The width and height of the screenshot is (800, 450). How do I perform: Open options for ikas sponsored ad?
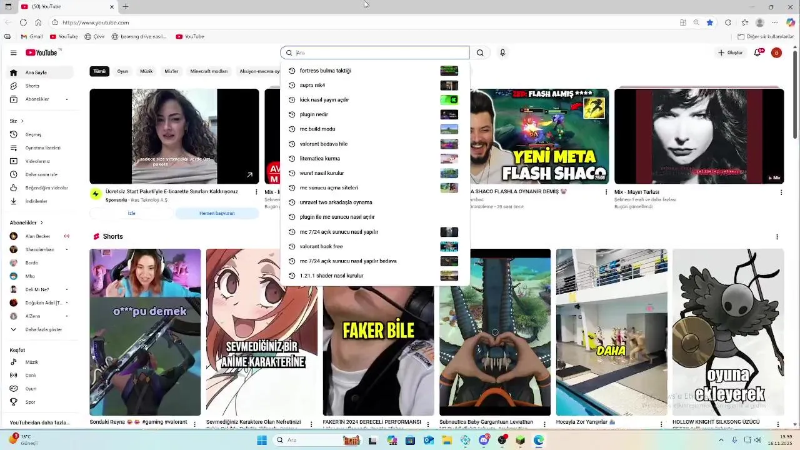click(x=256, y=192)
